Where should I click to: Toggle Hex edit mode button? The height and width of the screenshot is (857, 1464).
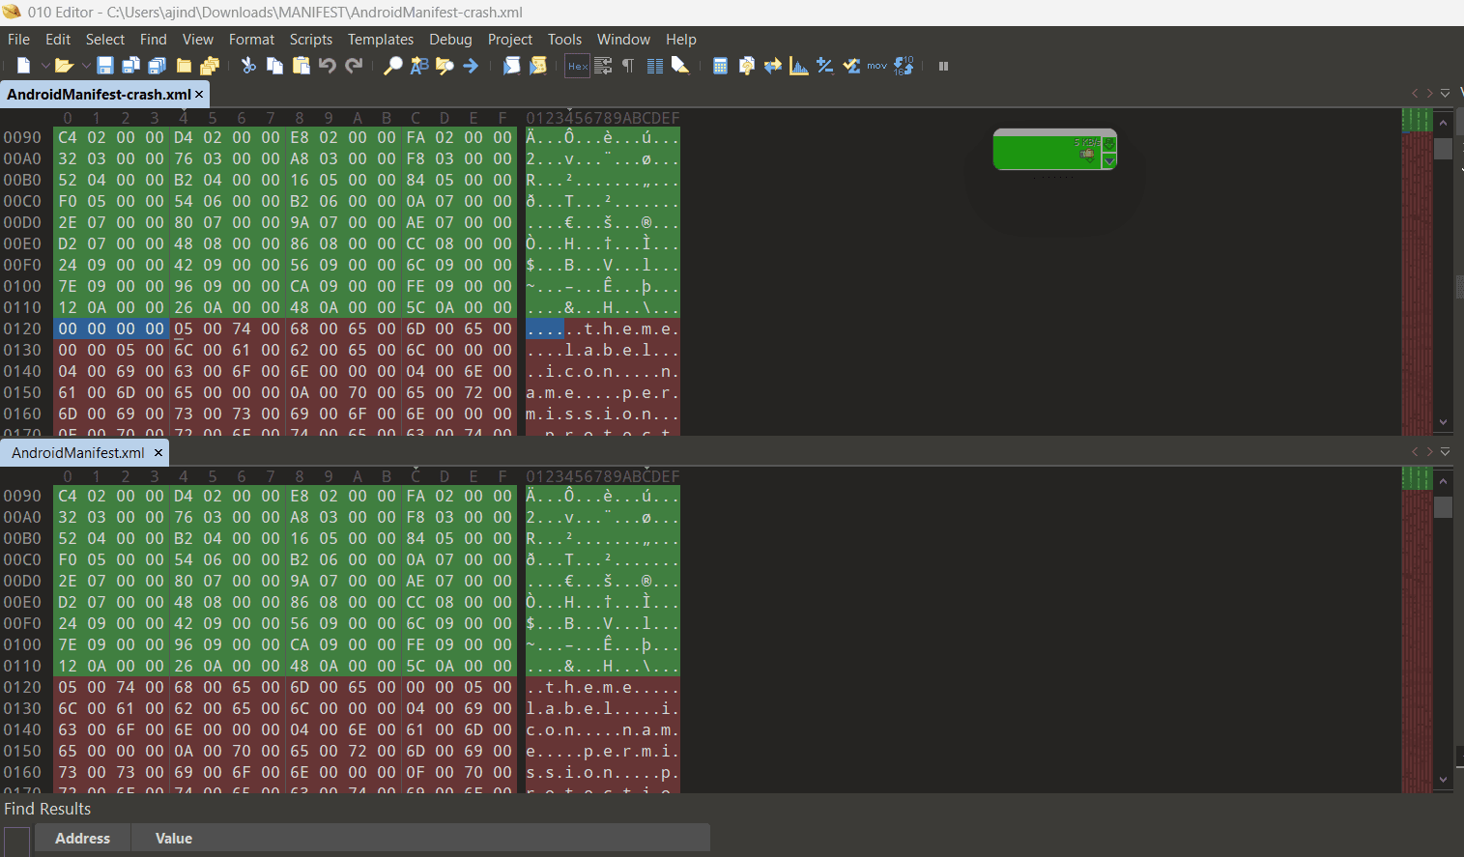[577, 66]
